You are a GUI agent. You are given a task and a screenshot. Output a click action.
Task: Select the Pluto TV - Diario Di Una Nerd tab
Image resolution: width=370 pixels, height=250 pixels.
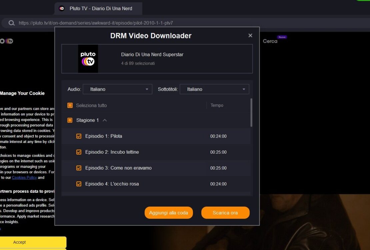click(x=98, y=8)
